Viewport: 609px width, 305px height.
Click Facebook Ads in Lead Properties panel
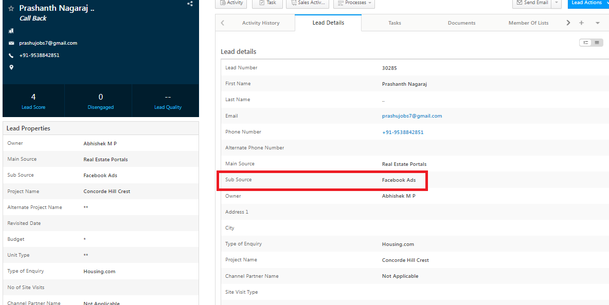[x=100, y=176]
